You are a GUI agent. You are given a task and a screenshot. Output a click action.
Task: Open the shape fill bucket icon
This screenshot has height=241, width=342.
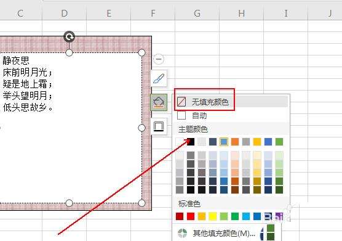[x=159, y=102]
